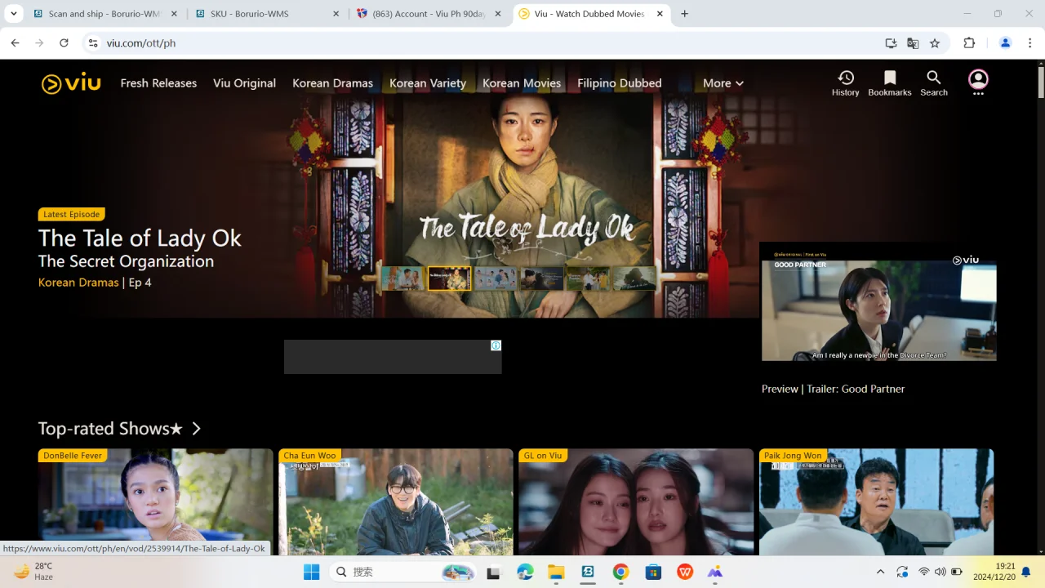
Task: Open Preview Trailer: Good Partner link
Action: pyautogui.click(x=833, y=389)
